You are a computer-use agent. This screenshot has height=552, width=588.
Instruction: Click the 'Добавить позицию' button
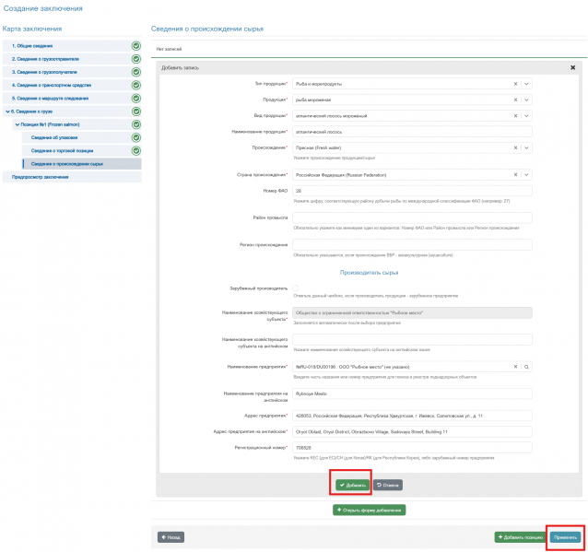click(521, 537)
